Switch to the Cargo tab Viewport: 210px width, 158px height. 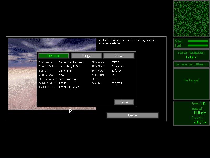tap(86, 56)
